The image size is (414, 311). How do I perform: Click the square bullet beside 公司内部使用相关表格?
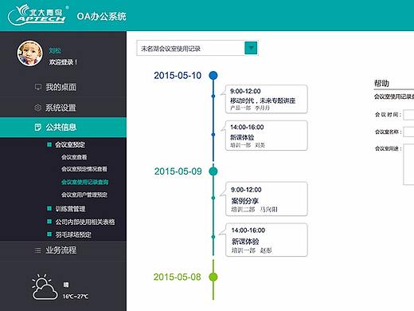click(x=49, y=222)
